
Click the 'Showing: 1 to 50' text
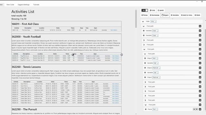(19, 19)
